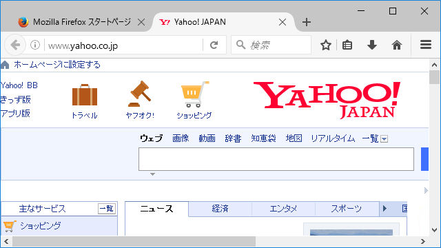The image size is (441, 248).
Task: Select the ウェブ search category
Action: click(152, 138)
